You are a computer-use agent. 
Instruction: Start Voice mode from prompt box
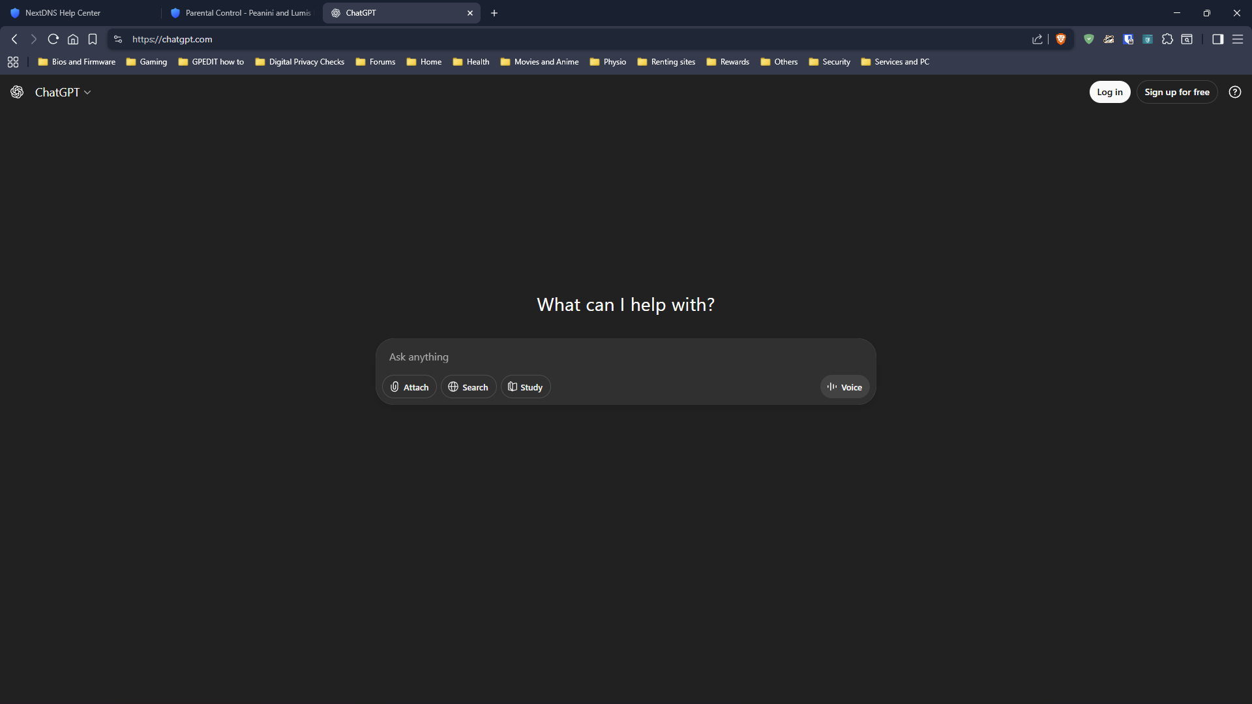(844, 387)
